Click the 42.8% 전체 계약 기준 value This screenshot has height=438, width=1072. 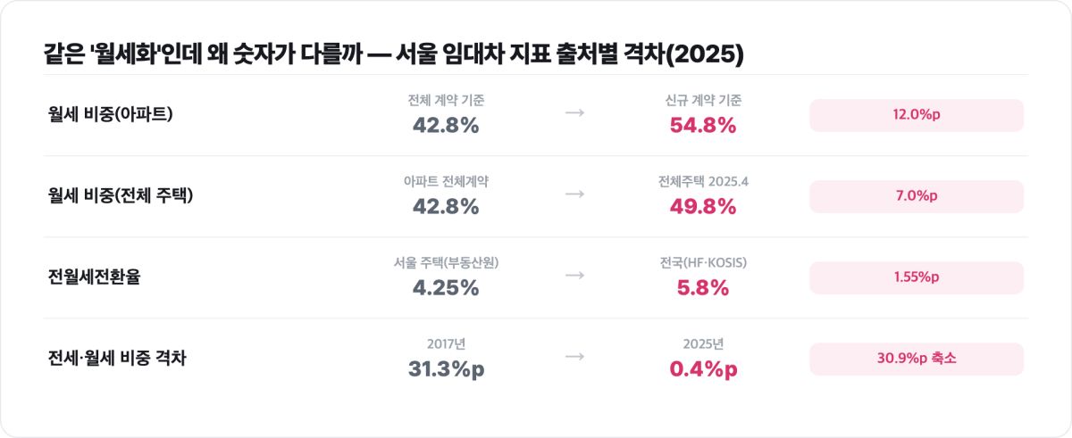pyautogui.click(x=446, y=126)
